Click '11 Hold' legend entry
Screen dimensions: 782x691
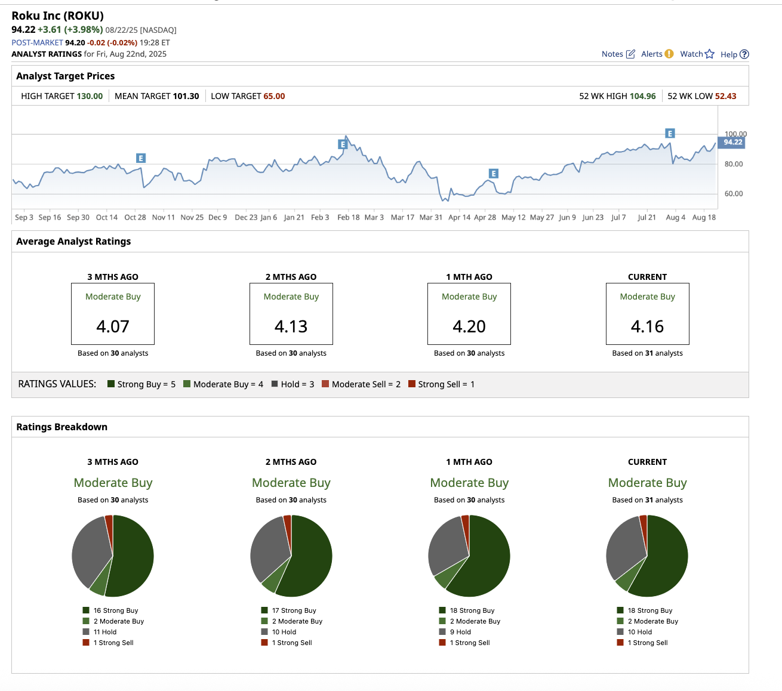(x=100, y=632)
